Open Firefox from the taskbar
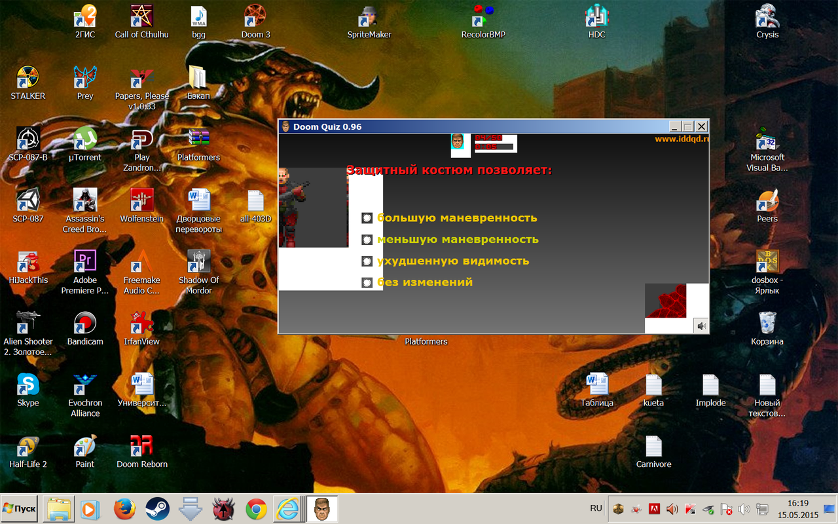This screenshot has height=524, width=838. coord(124,509)
